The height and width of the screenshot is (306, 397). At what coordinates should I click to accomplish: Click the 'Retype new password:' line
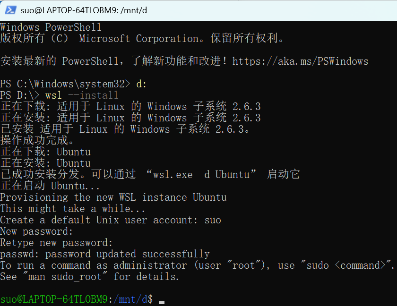pos(56,243)
